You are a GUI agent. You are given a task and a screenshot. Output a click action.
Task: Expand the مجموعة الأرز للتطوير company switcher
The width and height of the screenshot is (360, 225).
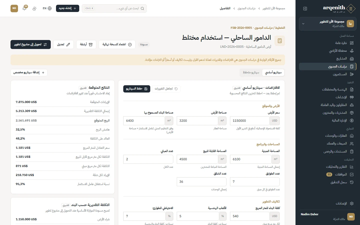tap(328, 24)
